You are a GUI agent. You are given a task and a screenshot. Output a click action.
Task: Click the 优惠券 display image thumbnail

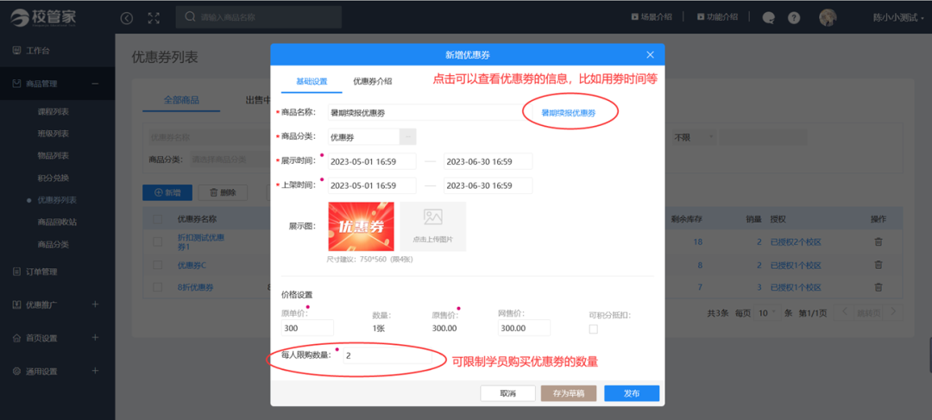[x=361, y=227]
